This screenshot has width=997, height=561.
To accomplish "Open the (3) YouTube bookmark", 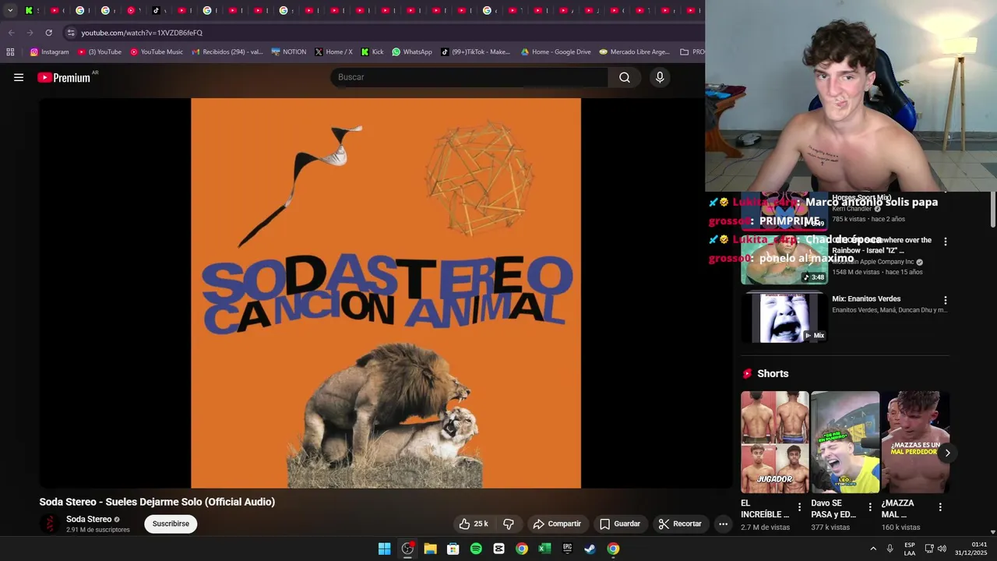I will click(100, 52).
